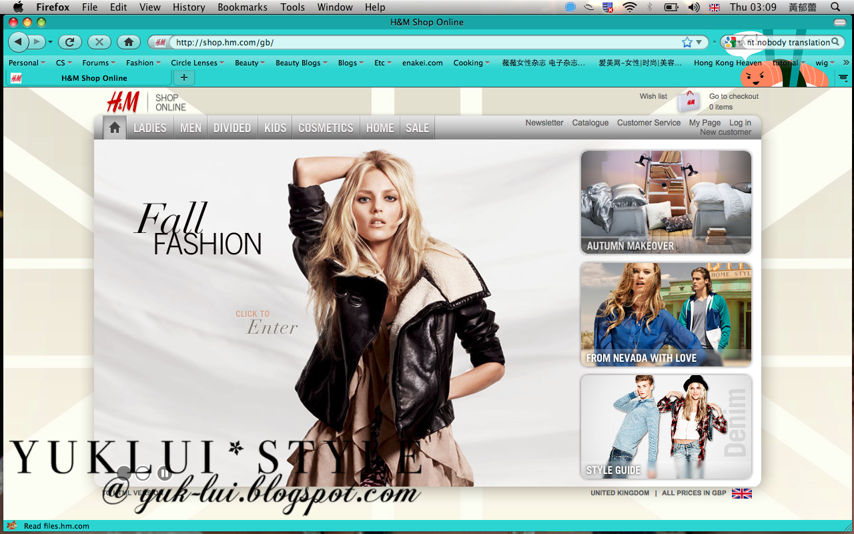854x534 pixels.
Task: Open the Firefox History menu
Action: [189, 7]
